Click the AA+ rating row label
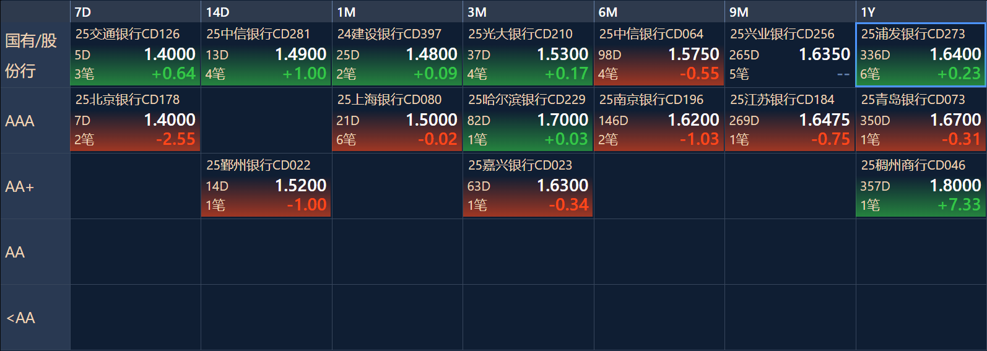 [x=35, y=186]
